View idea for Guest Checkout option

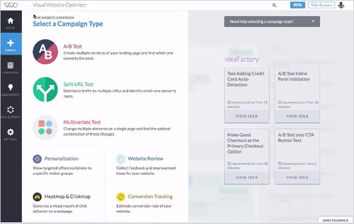click(x=247, y=178)
